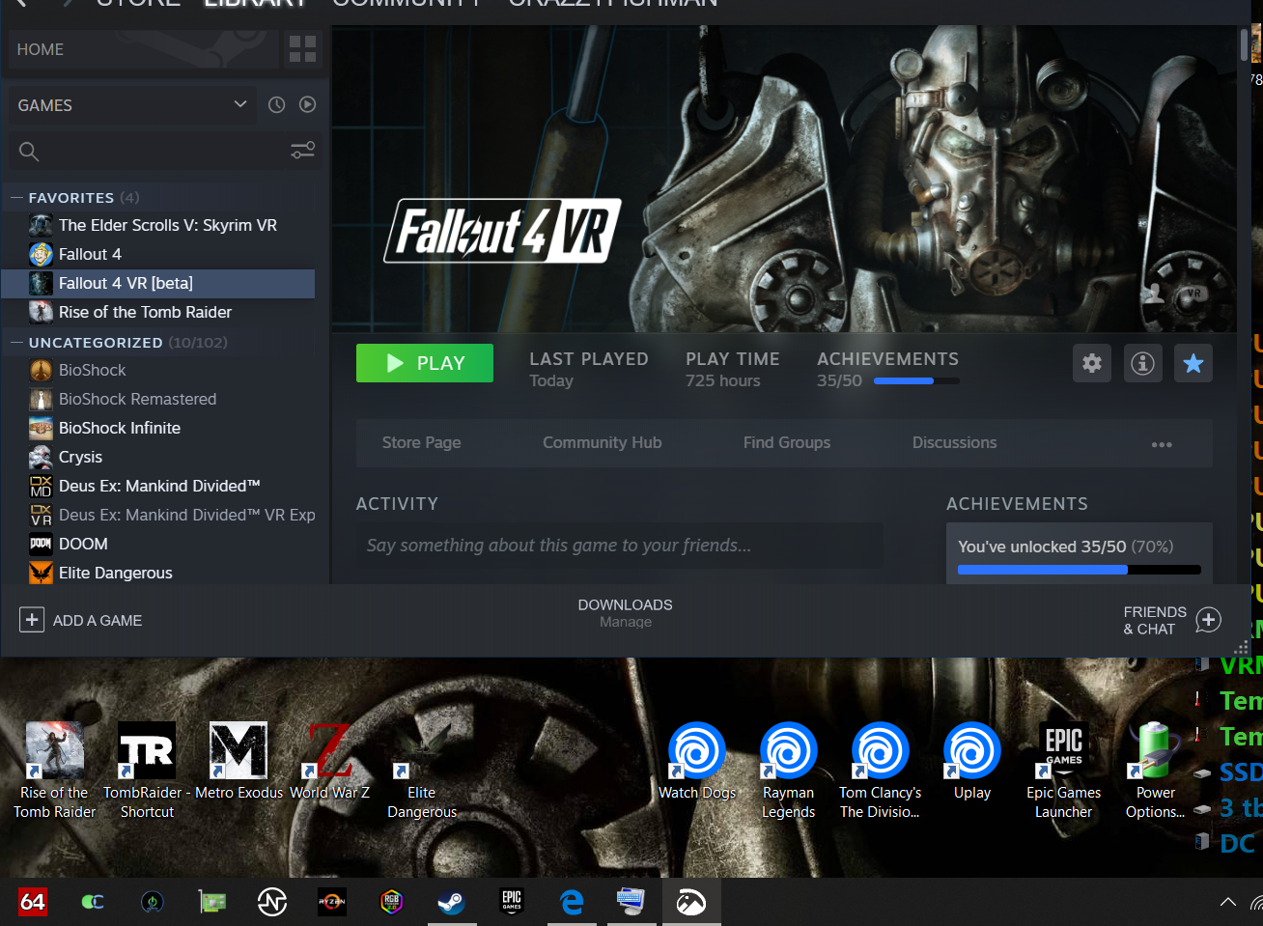1263x926 pixels.
Task: Show Fallout 4 VR game info icon
Action: click(1142, 363)
